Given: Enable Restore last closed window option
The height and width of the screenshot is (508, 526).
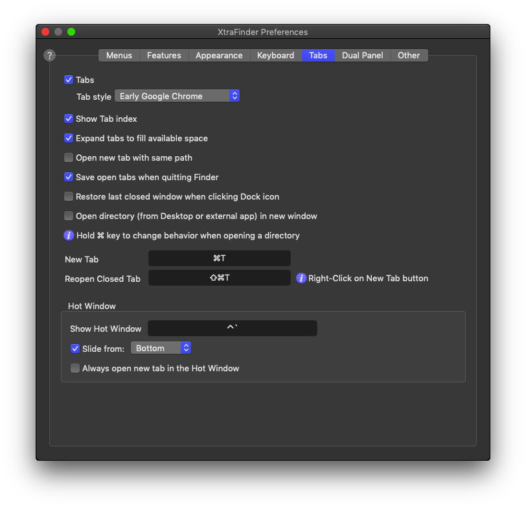Looking at the screenshot, I should pyautogui.click(x=69, y=196).
